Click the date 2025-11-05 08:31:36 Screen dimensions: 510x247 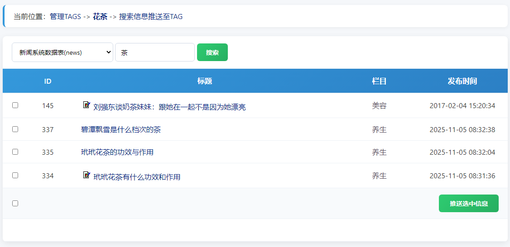coord(462,176)
